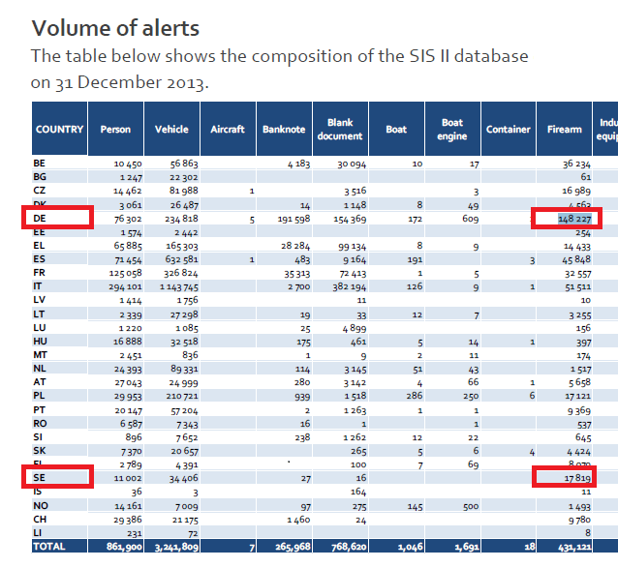Screen dimensions: 618x568
Task: Select the highlighted 148 227 firearm cell
Action: (570, 220)
